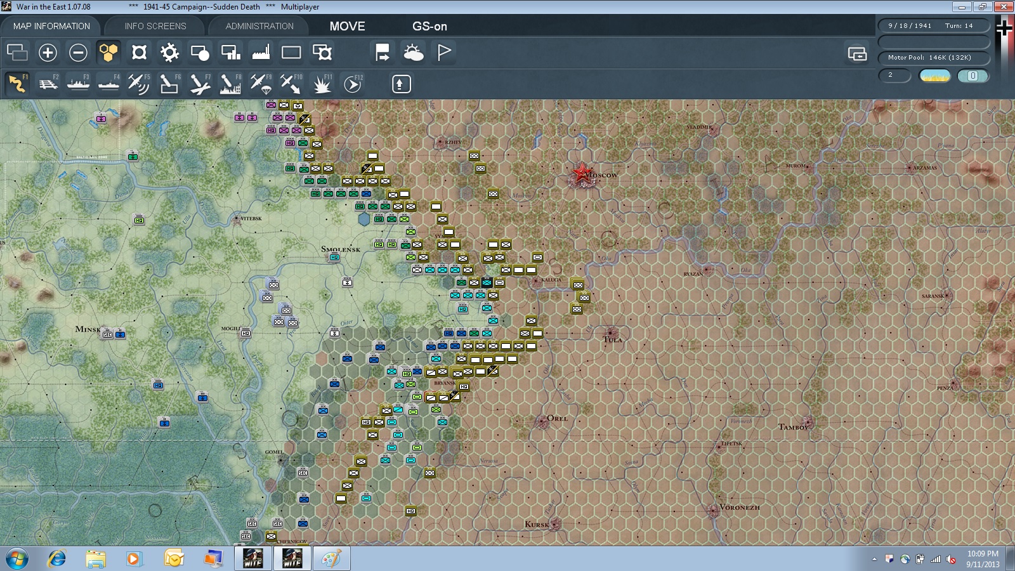This screenshot has height=571, width=1015.
Task: Click the empty rectangle toolbar icon
Action: [291, 52]
